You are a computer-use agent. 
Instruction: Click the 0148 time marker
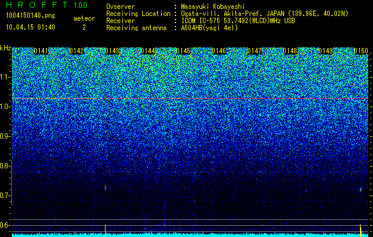coord(290,51)
